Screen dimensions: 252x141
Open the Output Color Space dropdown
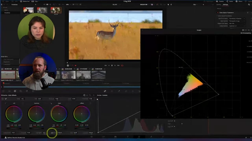(237, 23)
